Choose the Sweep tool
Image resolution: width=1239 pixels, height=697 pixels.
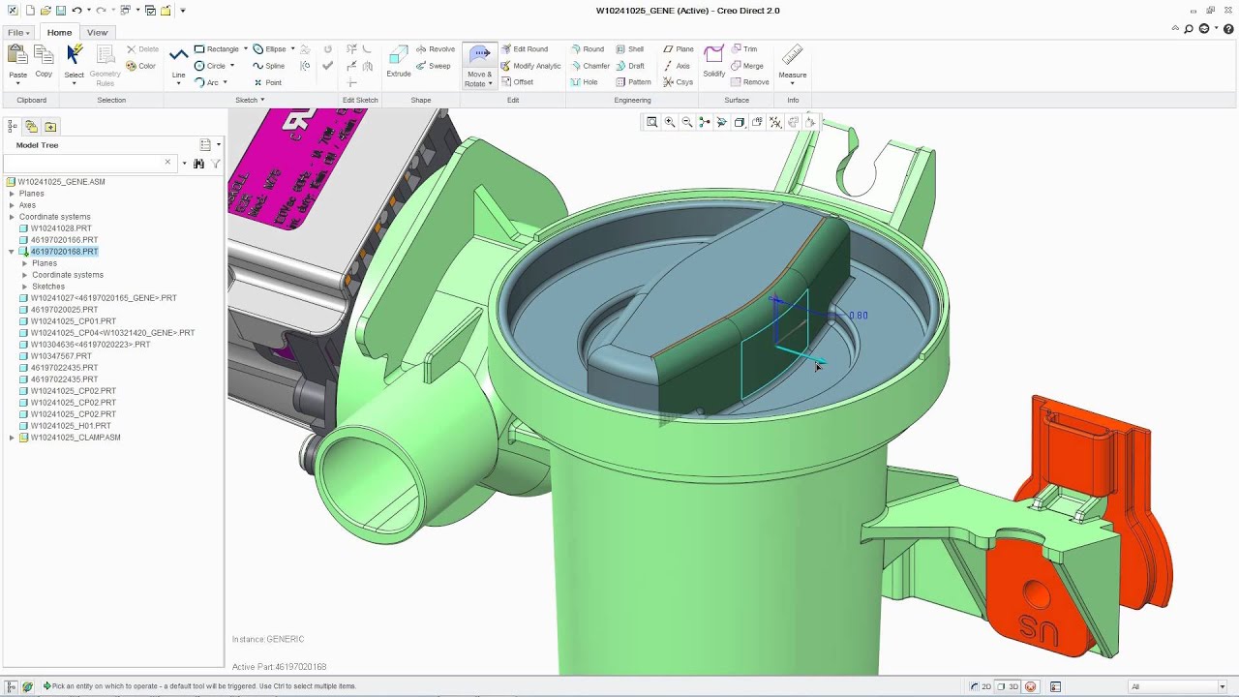click(x=434, y=66)
